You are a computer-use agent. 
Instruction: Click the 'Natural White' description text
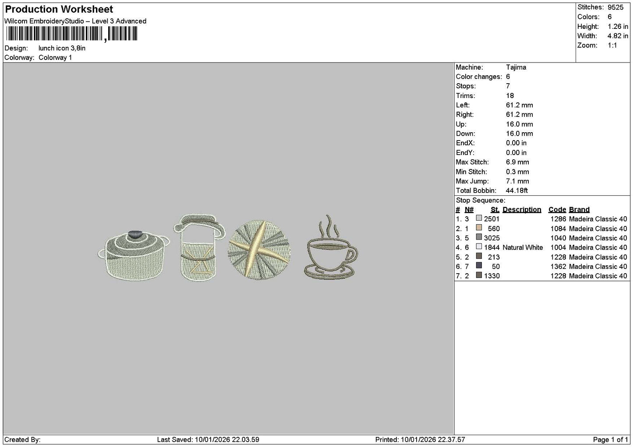(523, 247)
